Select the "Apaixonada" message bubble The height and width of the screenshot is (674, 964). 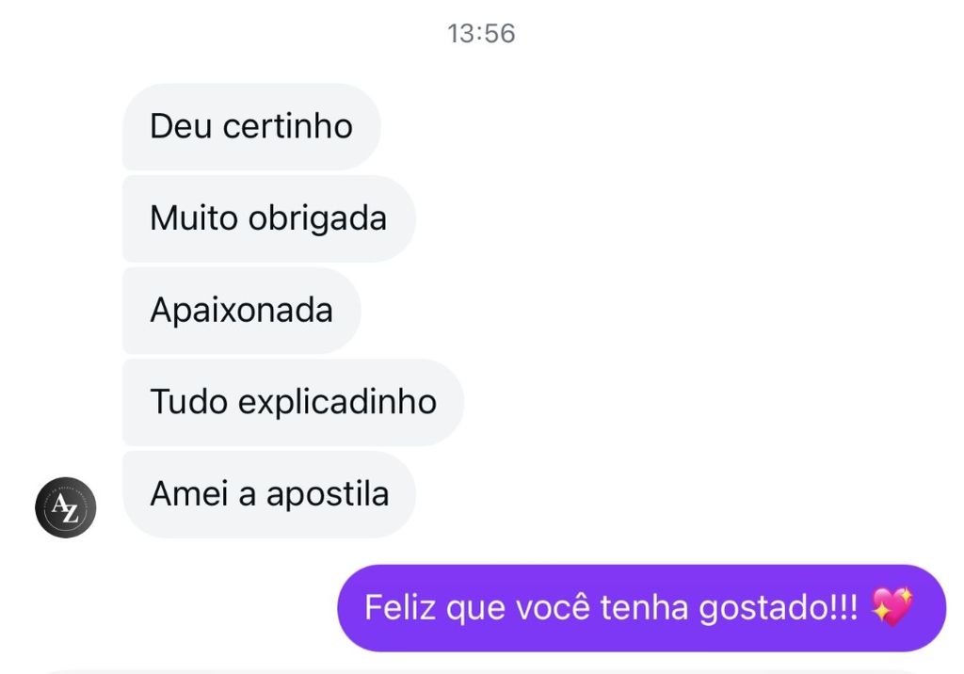click(241, 311)
